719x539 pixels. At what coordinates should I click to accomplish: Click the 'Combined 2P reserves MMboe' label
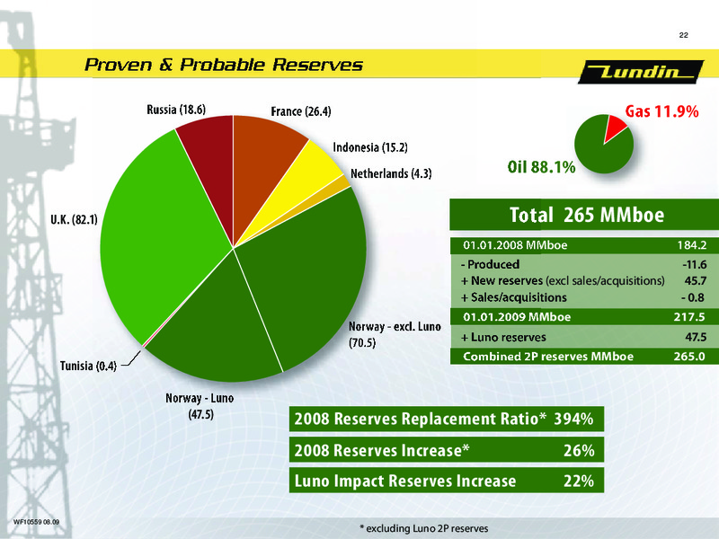[548, 357]
